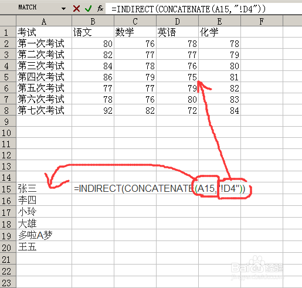Image resolution: width=302 pixels, height=288 pixels.
Task: Click the 化学 score 81 in row 5
Action: (x=220, y=76)
